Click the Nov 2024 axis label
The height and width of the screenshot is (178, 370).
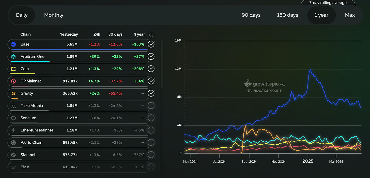tap(279, 161)
